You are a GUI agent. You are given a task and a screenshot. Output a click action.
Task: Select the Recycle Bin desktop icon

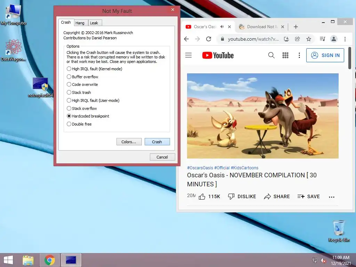[339, 231]
